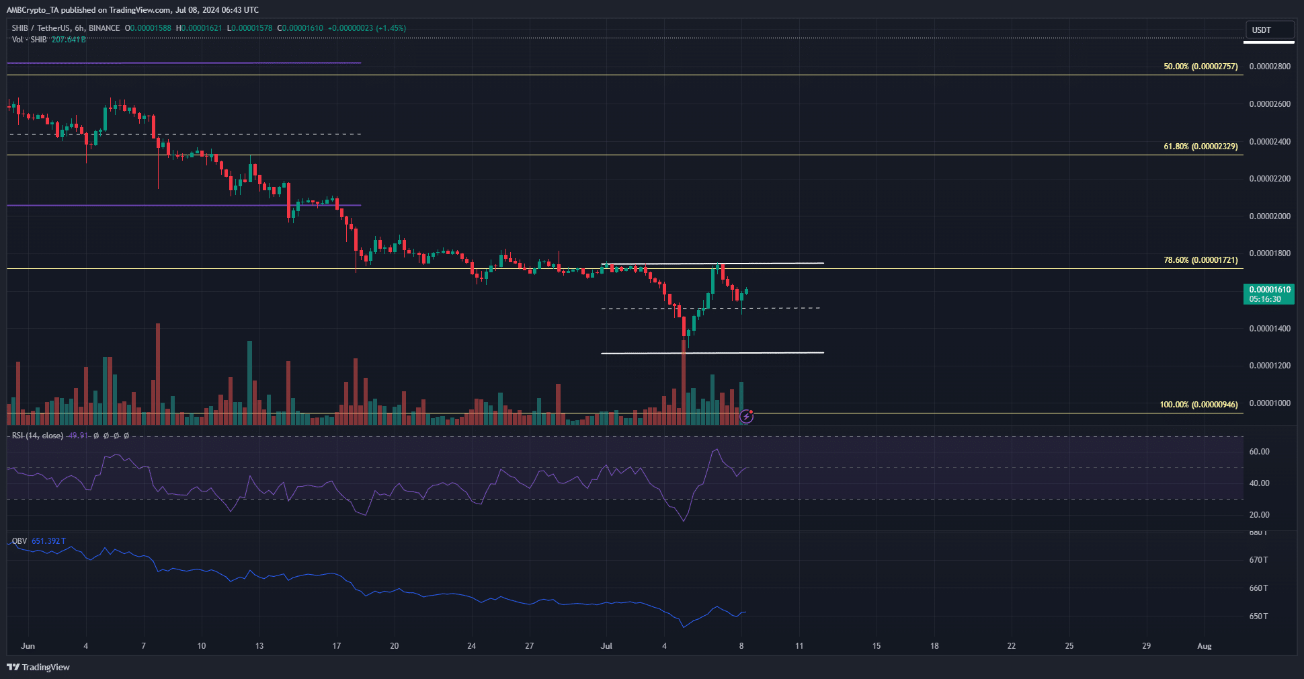Click price axis label 0.00001200
Screen dimensions: 1304x679
(1270, 366)
